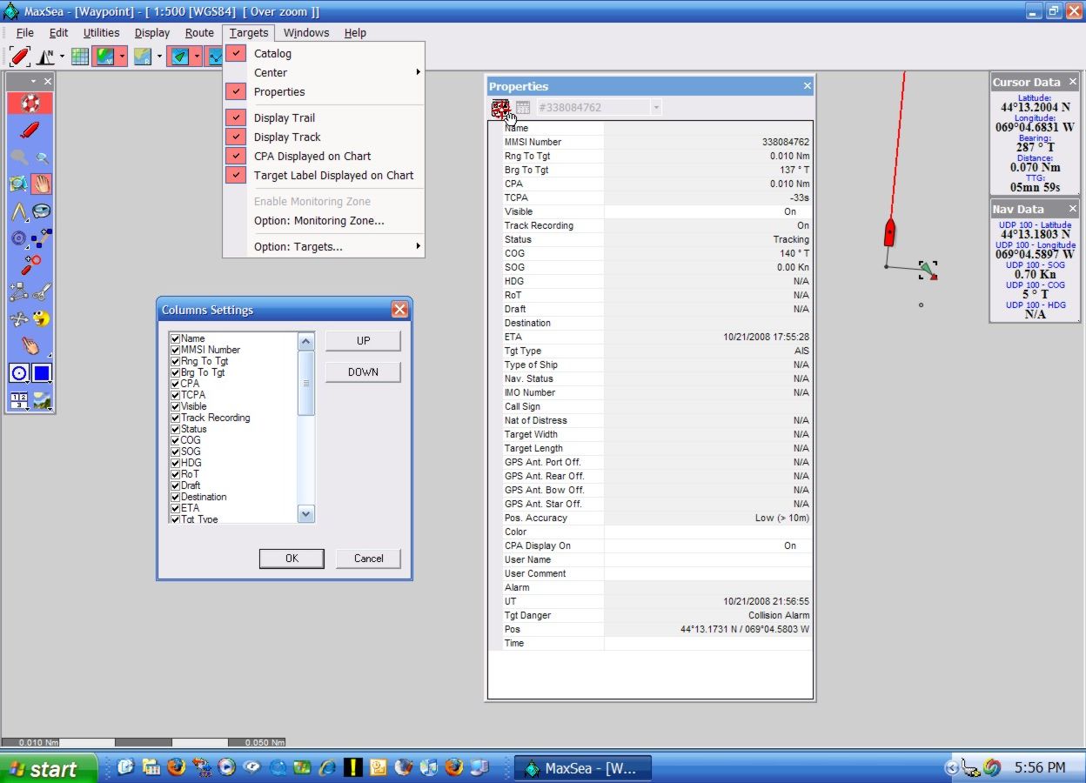The image size is (1086, 783).
Task: Click the center-on-vessel red boat toolbar icon
Action: [x=19, y=57]
